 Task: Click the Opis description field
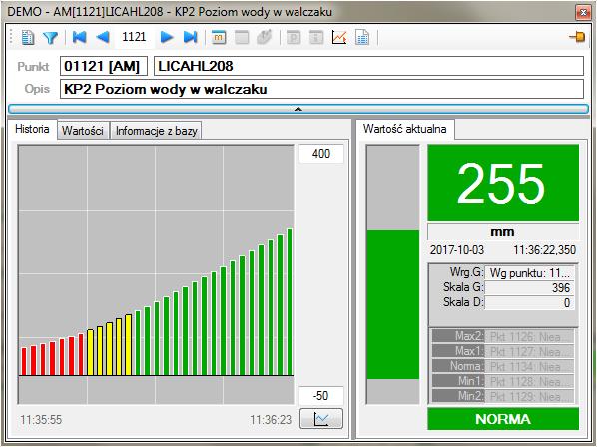point(321,89)
